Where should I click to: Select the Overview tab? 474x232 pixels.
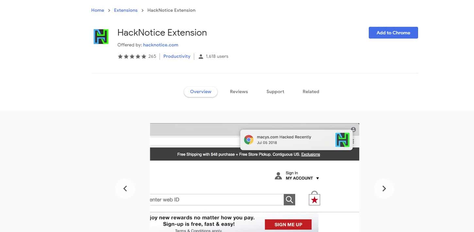pyautogui.click(x=200, y=92)
